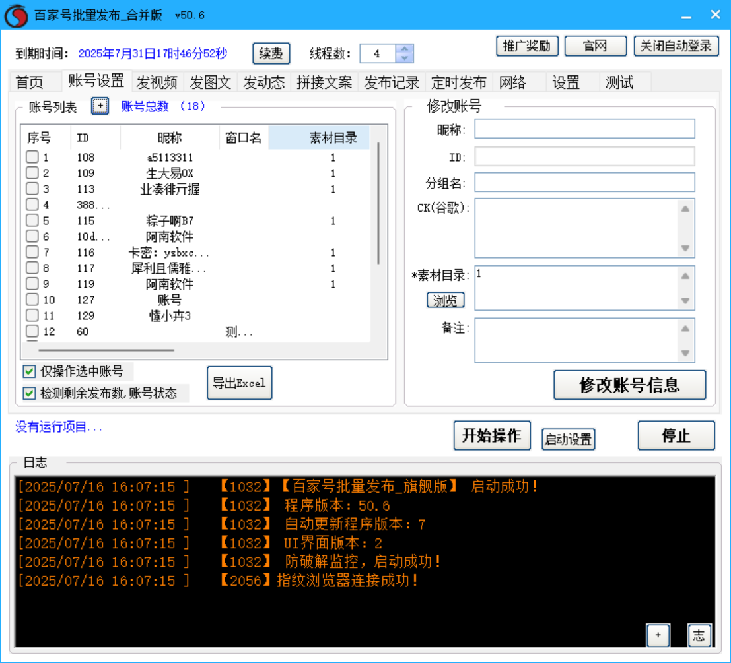Click the 修改账号信息 button
Image resolution: width=731 pixels, height=663 pixels.
pyautogui.click(x=629, y=385)
